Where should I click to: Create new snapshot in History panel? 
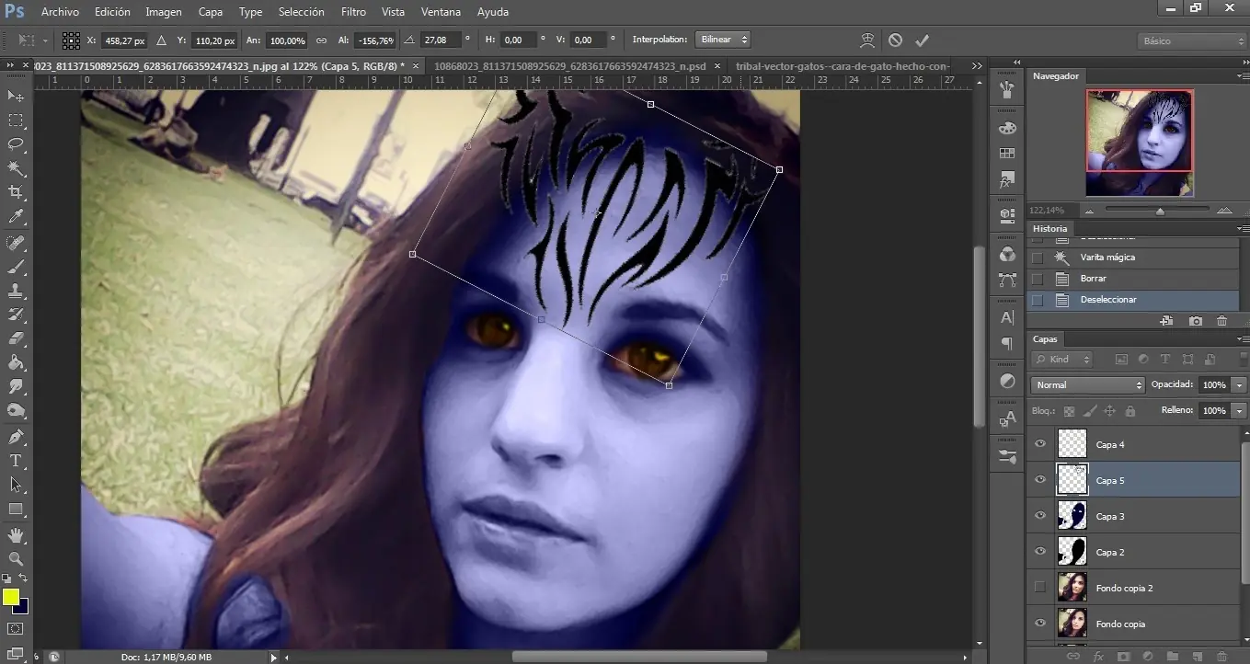[1195, 320]
